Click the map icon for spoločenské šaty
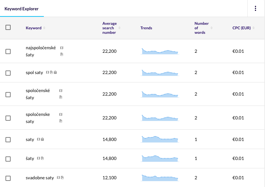The width and height of the screenshot is (265, 187). [x=61, y=91]
